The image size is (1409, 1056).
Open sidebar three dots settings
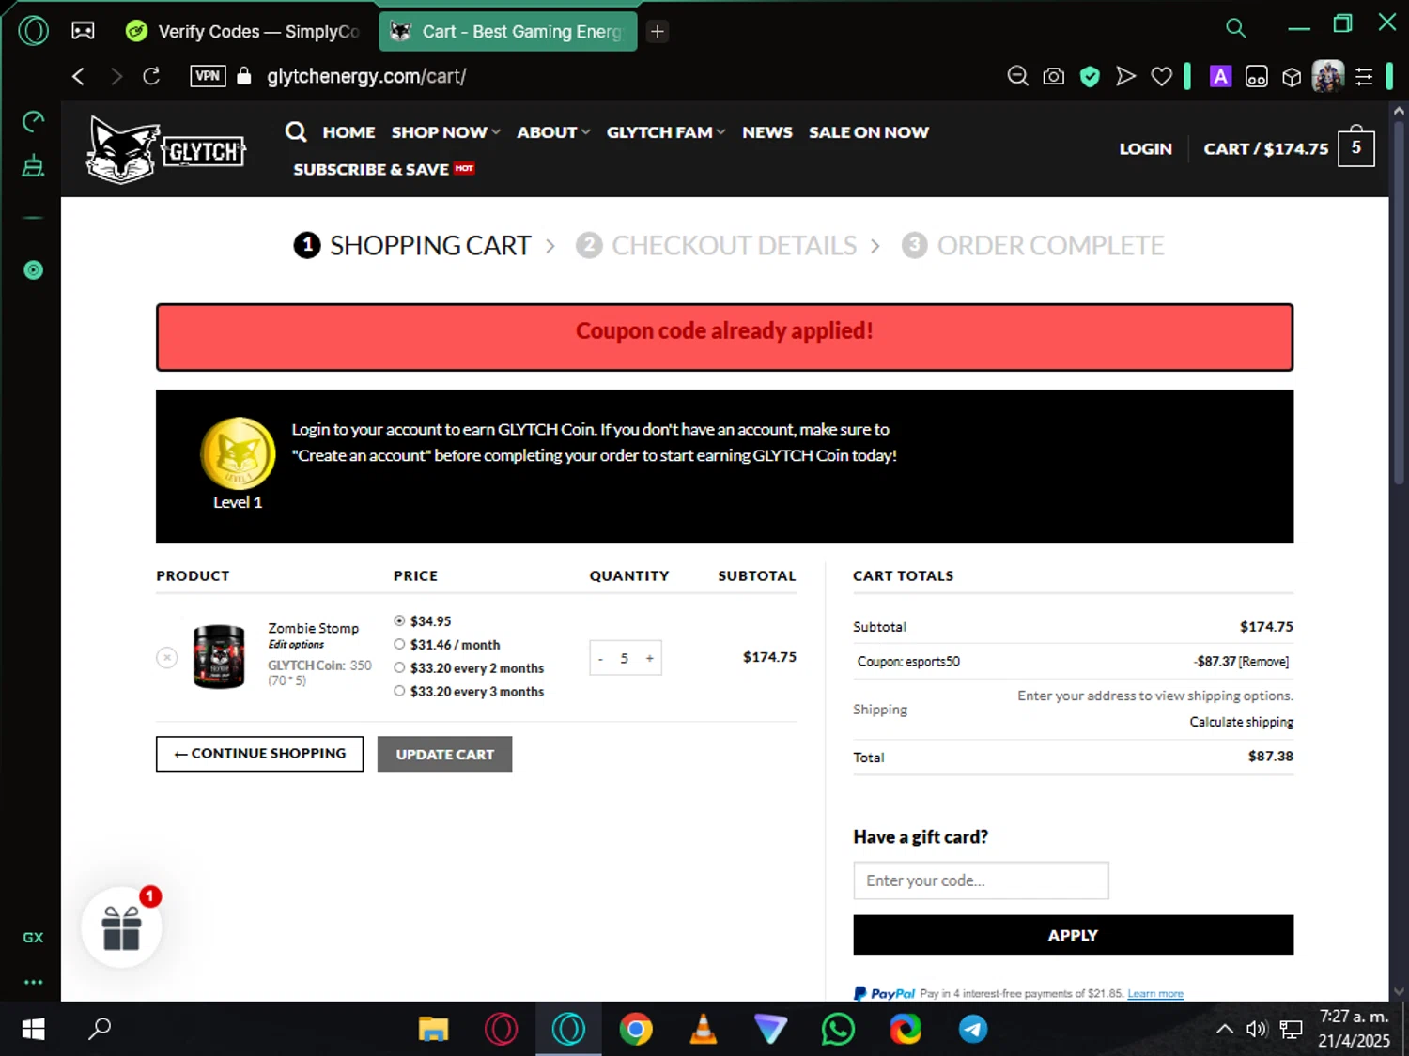33,982
